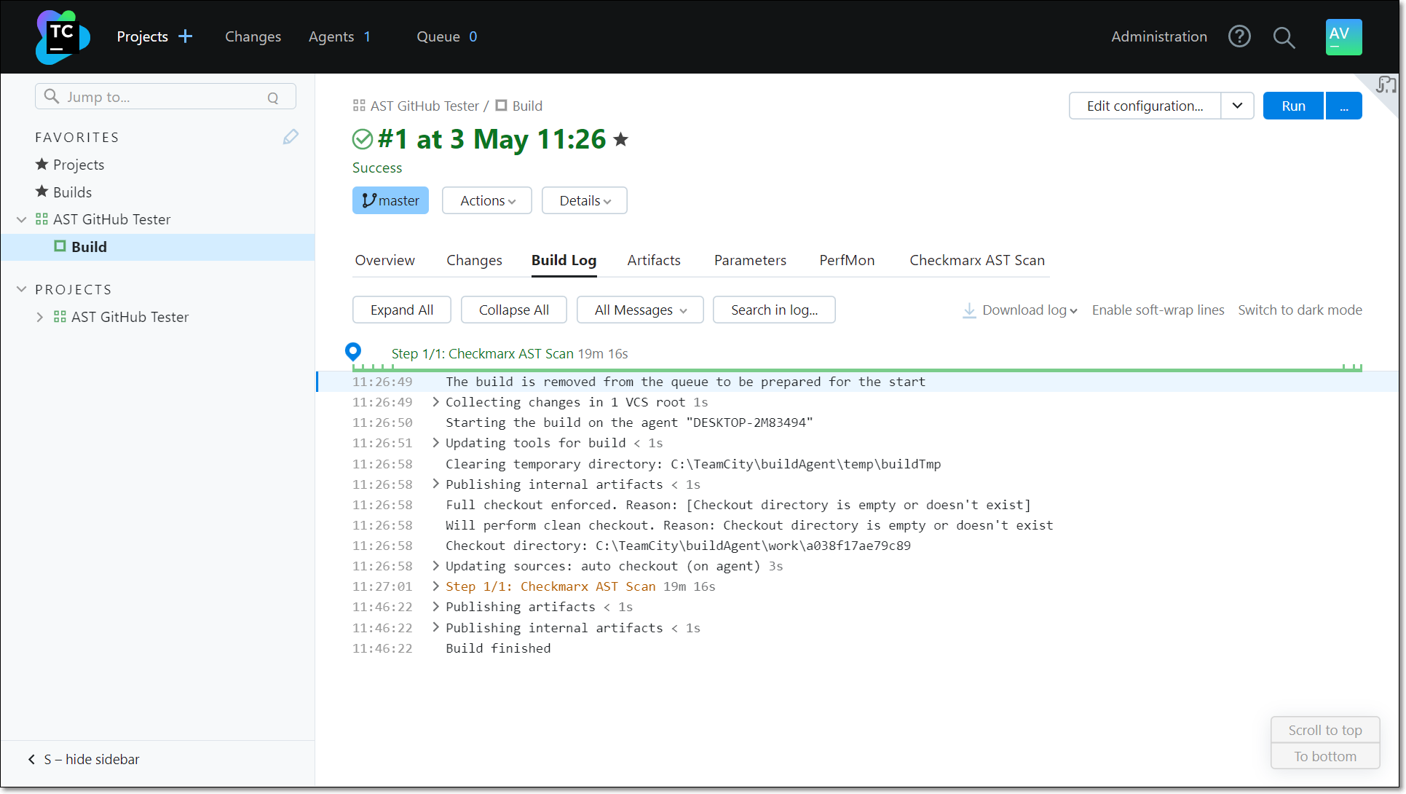The height and width of the screenshot is (794, 1406).
Task: Expand the Step 1/1 Checkmarx AST Scan log
Action: [x=436, y=586]
